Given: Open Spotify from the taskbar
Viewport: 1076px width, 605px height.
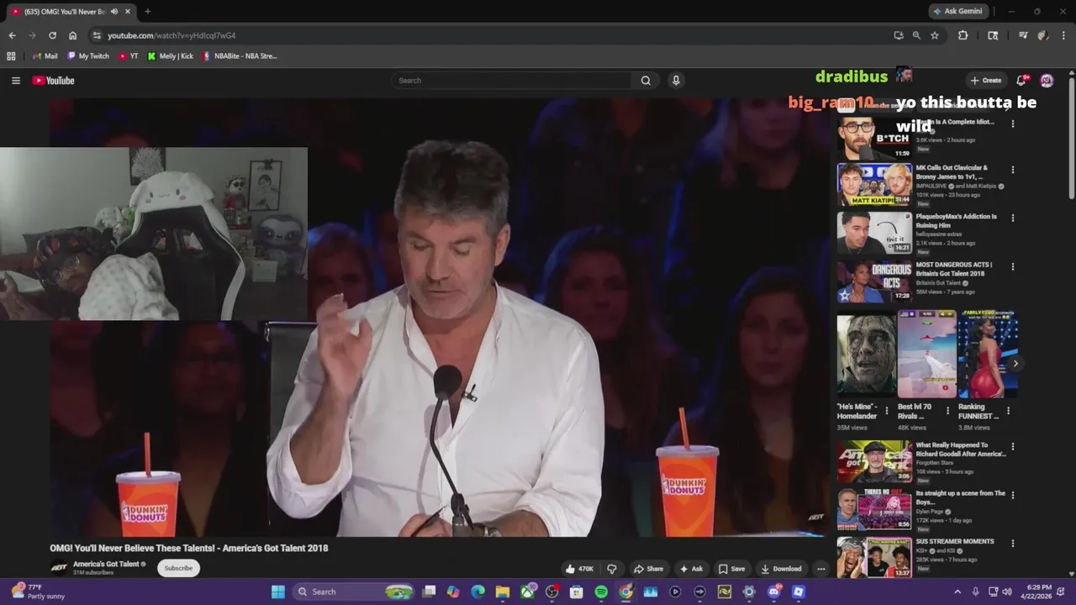Looking at the screenshot, I should click(601, 592).
